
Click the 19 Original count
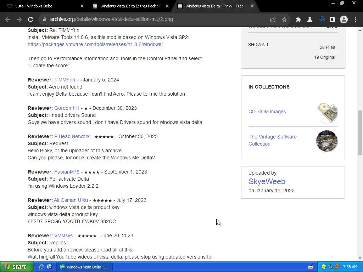(x=325, y=57)
